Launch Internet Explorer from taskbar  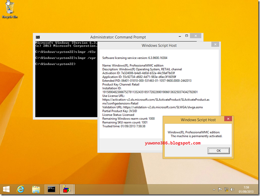[21, 189]
